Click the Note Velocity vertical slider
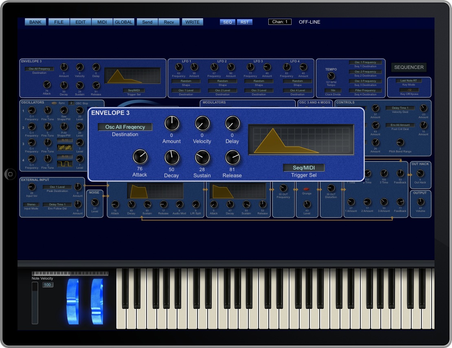The image size is (452, 348). pyautogui.click(x=35, y=303)
